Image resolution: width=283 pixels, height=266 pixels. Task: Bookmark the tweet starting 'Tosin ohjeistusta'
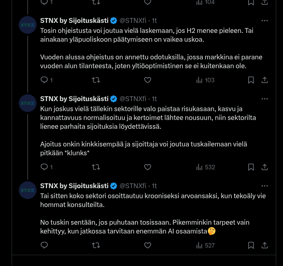pyautogui.click(x=251, y=80)
